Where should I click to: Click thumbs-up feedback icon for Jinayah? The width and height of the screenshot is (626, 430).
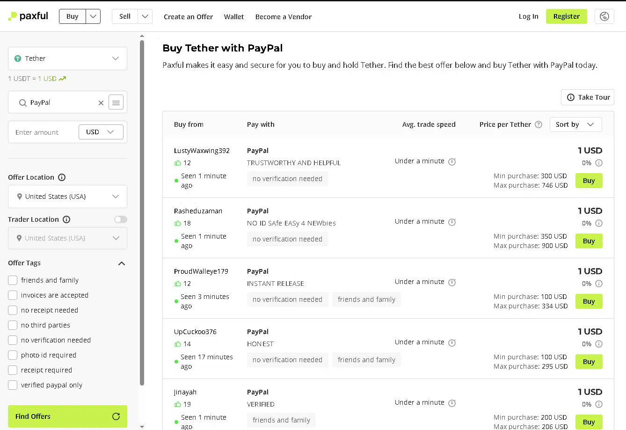(x=177, y=404)
